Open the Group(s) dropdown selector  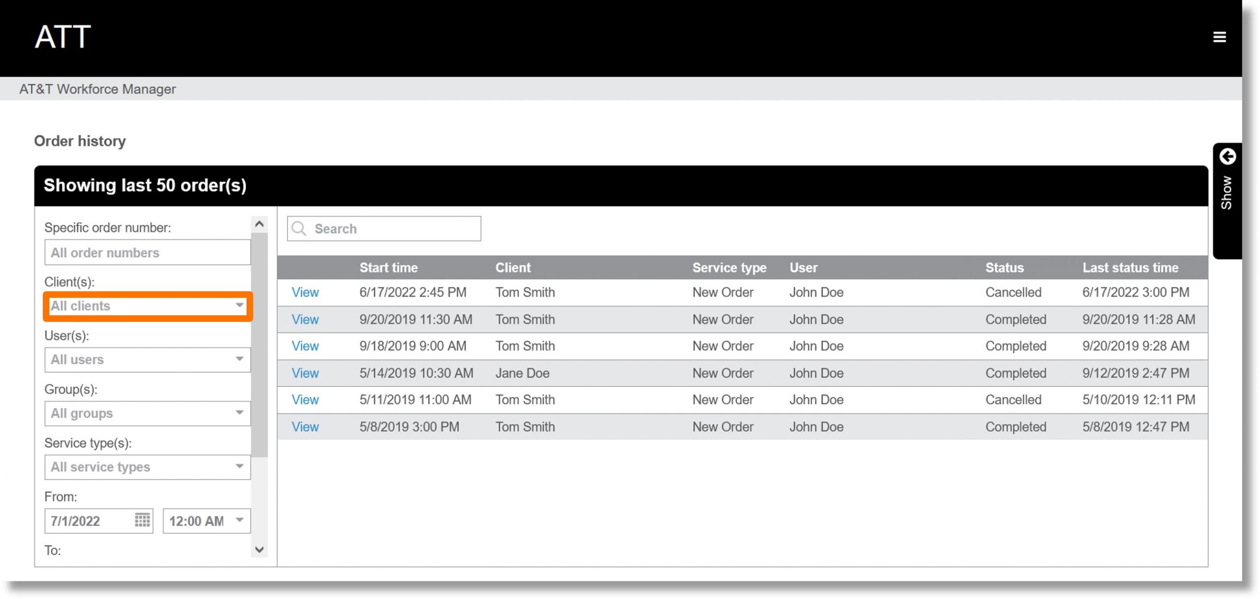pyautogui.click(x=147, y=412)
